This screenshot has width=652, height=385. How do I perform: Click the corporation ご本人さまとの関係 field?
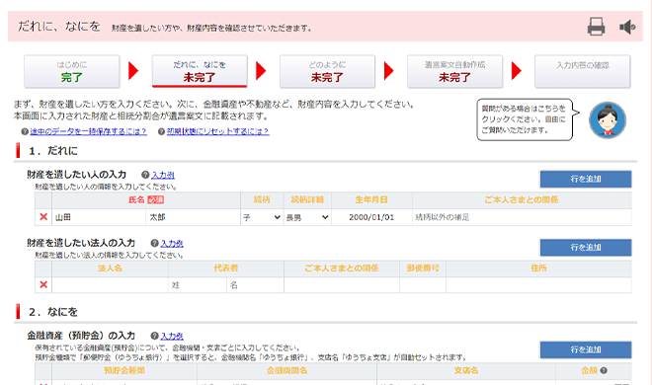[342, 285]
